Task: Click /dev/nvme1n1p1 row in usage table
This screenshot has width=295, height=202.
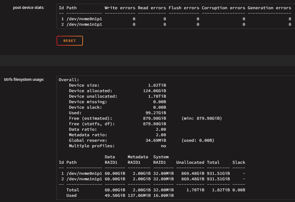Action: tap(152, 179)
